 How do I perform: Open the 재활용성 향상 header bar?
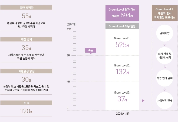[x=26, y=71]
